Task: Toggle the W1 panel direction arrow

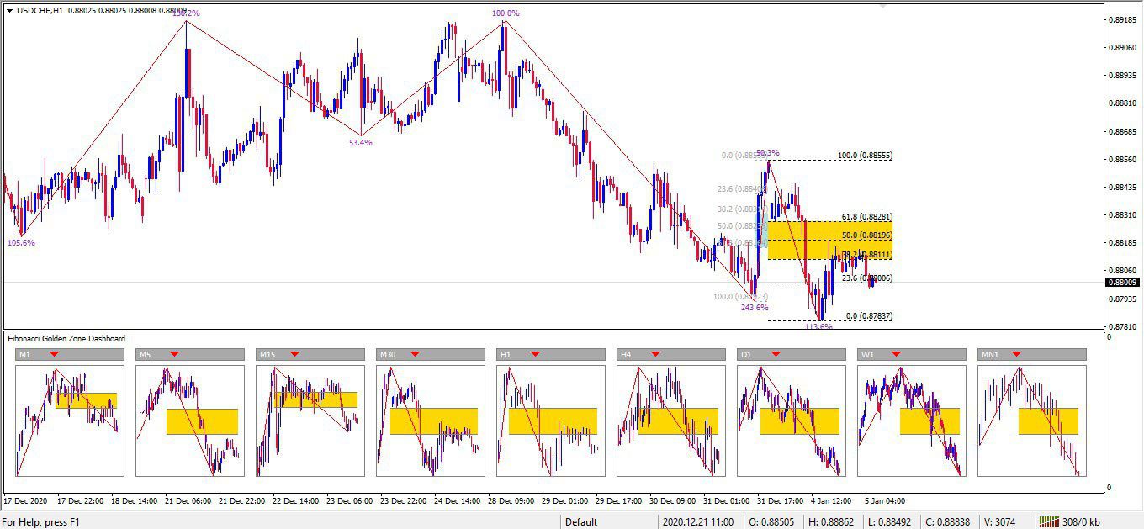Action: click(896, 354)
